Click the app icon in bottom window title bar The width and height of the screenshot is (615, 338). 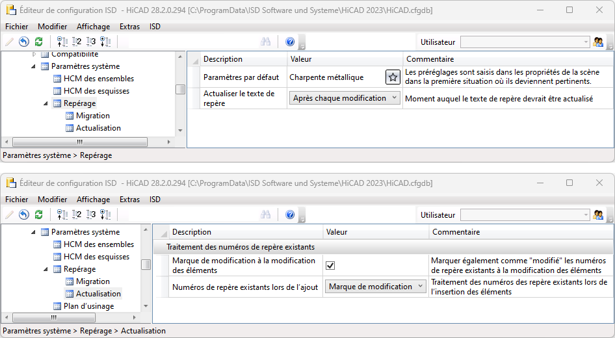pos(11,183)
